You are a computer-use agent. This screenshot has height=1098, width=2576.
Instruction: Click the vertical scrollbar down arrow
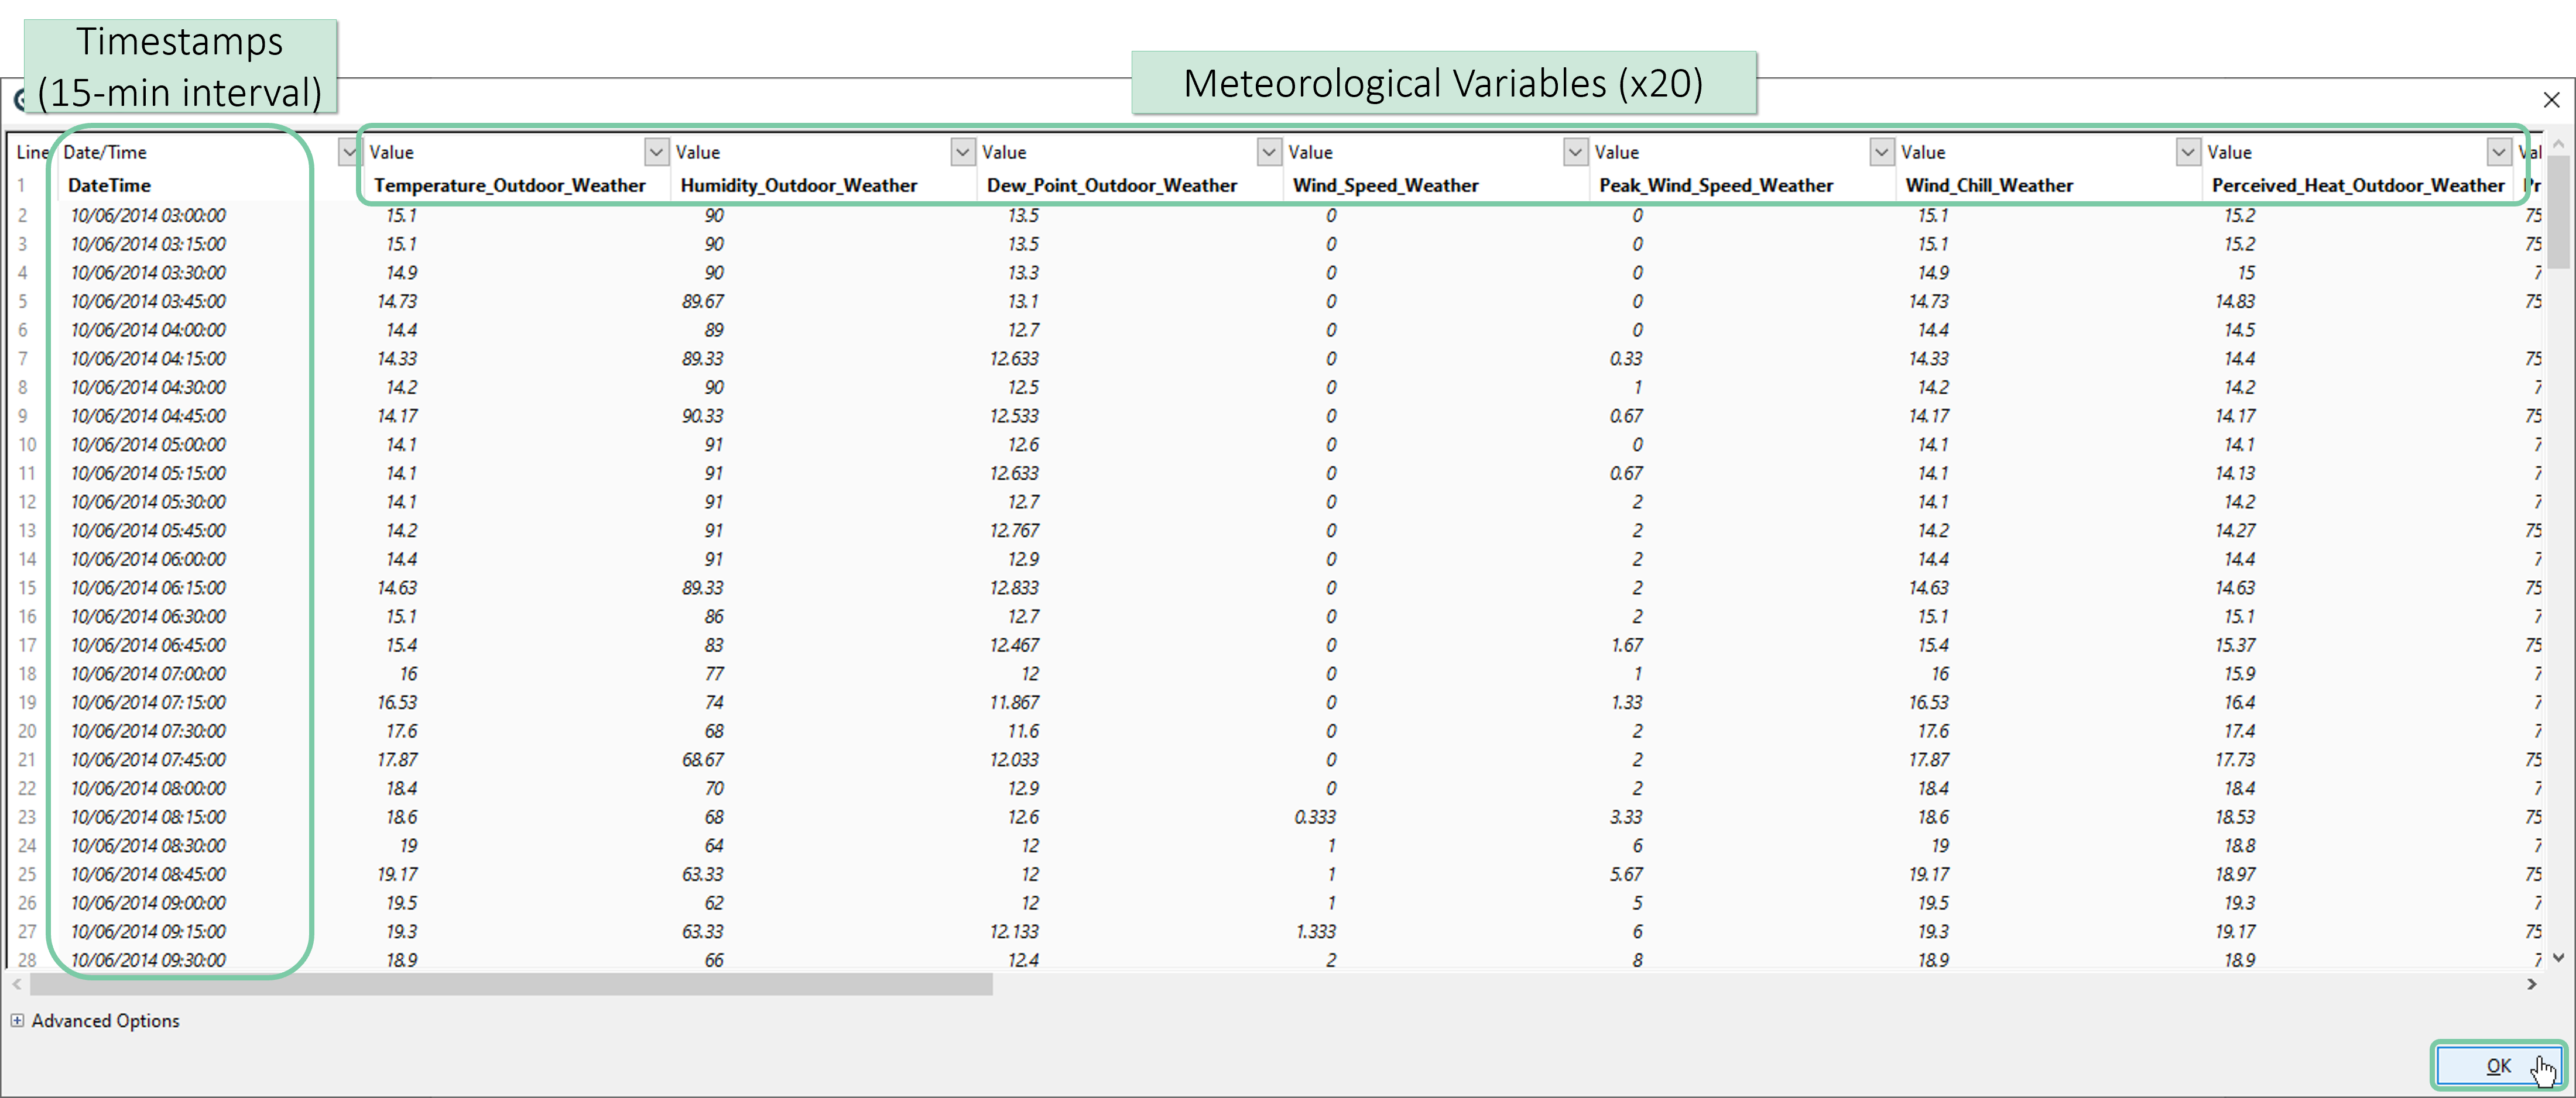[x=2558, y=957]
